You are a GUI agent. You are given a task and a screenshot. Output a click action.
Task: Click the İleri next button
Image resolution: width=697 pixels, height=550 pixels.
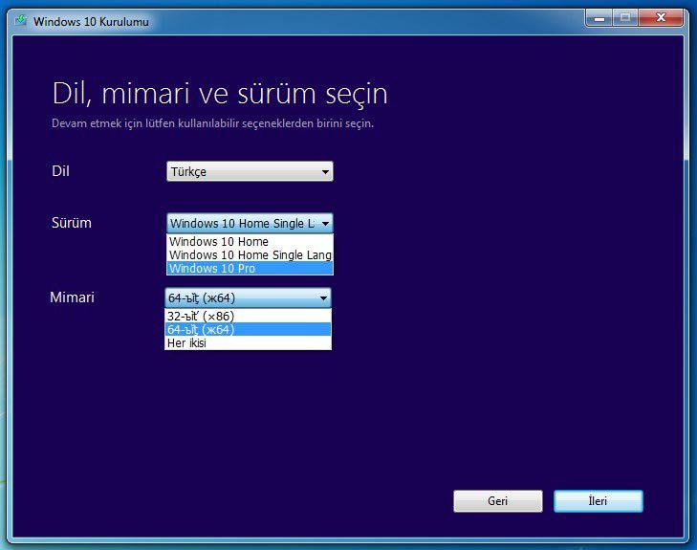(599, 501)
